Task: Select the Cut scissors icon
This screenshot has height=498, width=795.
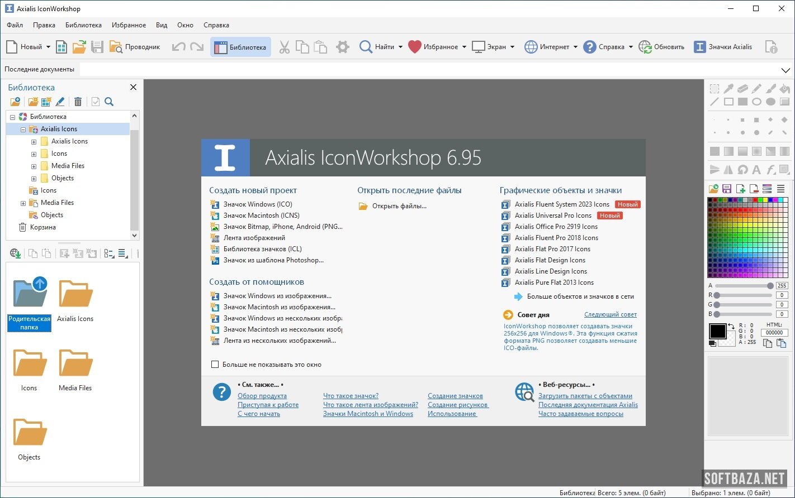Action: pos(285,47)
